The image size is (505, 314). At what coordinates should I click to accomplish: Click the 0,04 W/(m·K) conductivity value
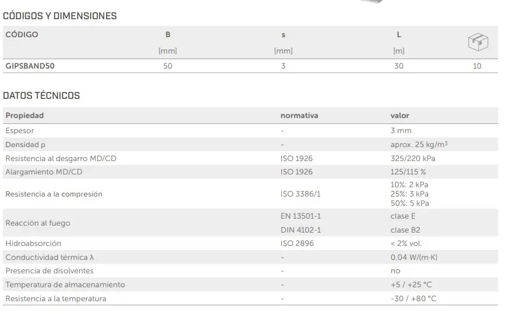click(x=414, y=257)
